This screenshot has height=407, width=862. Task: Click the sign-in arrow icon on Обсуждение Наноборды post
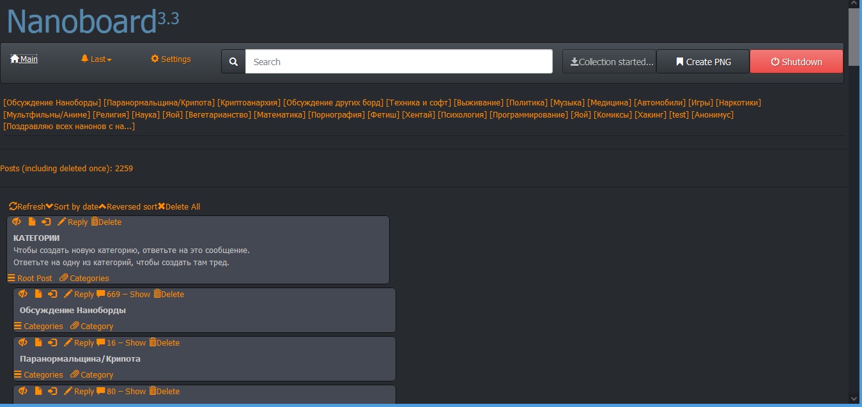(52, 294)
